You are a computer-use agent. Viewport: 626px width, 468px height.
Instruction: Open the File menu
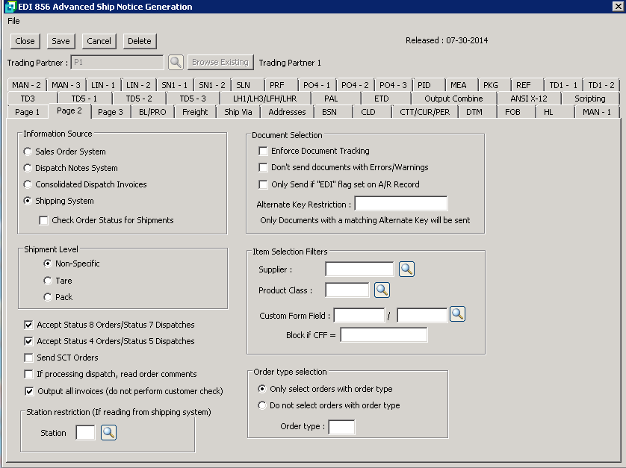tap(13, 21)
